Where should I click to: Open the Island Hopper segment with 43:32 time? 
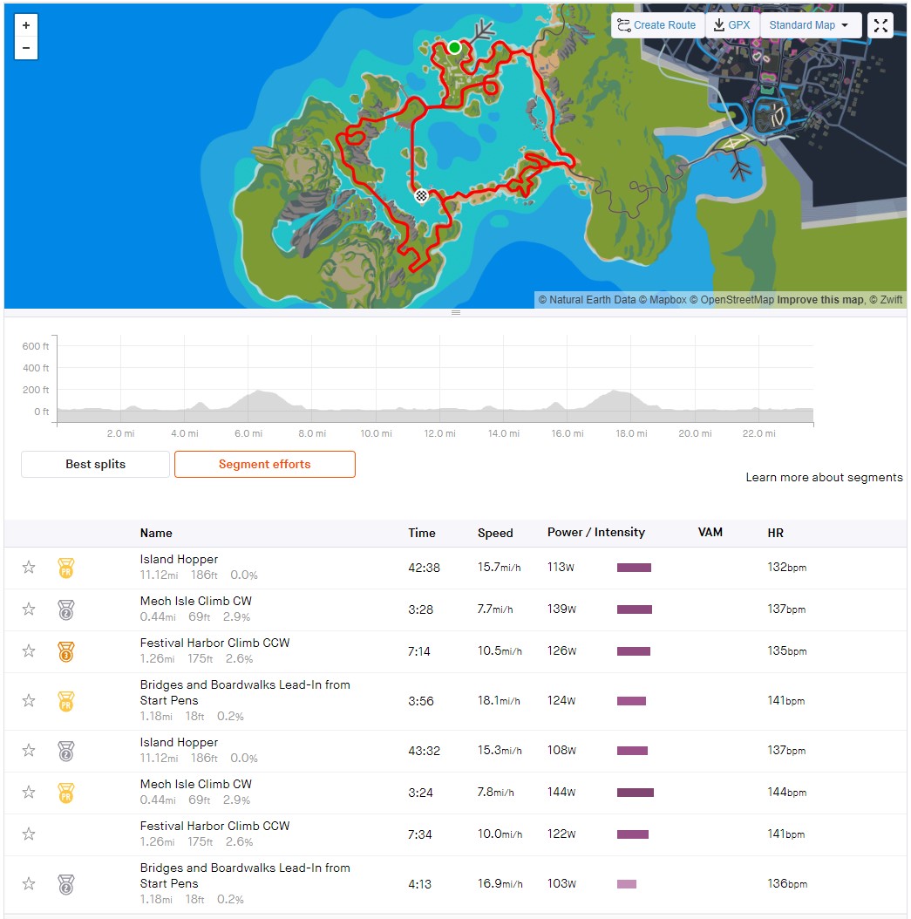point(179,742)
